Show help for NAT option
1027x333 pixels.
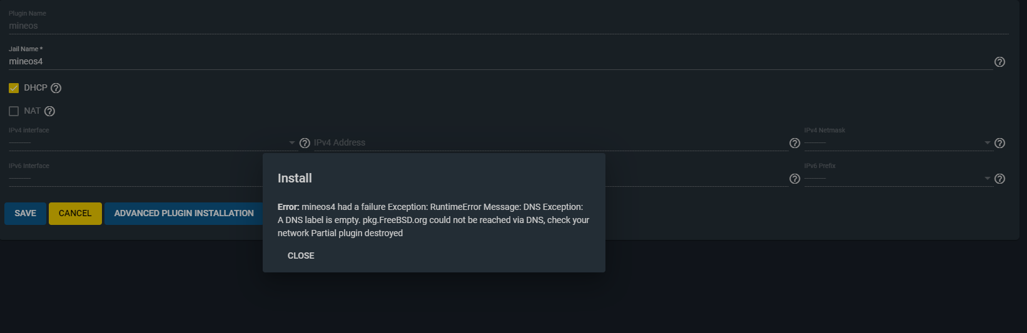[49, 111]
